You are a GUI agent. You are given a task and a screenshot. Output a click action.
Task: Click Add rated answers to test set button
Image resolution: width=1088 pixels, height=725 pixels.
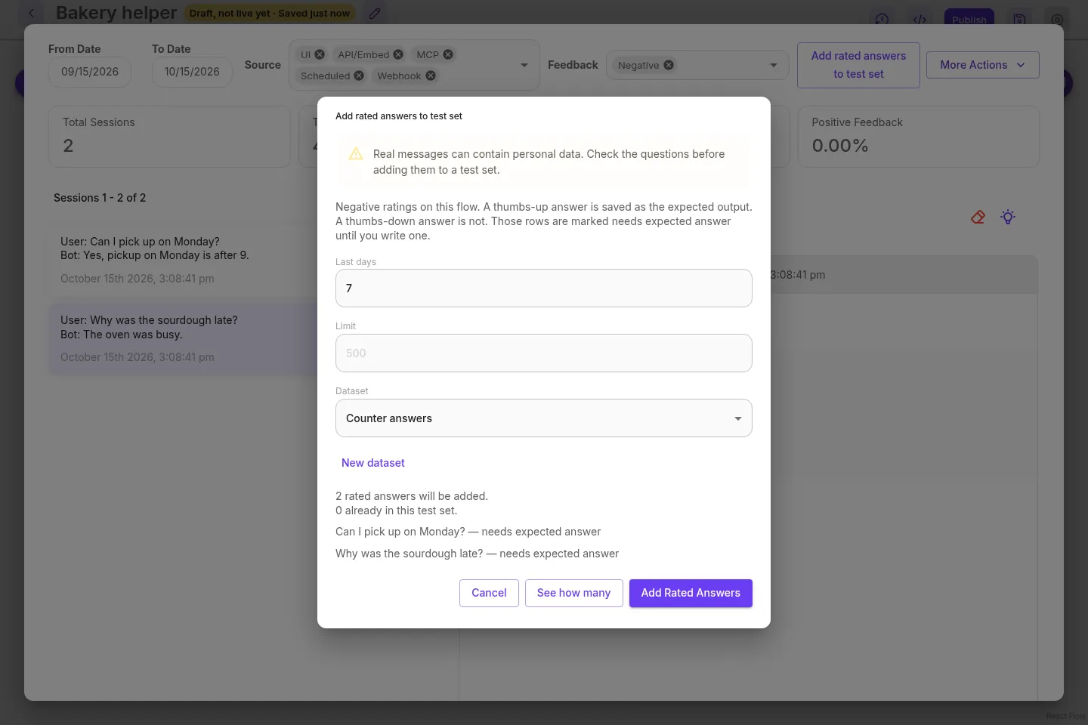858,65
